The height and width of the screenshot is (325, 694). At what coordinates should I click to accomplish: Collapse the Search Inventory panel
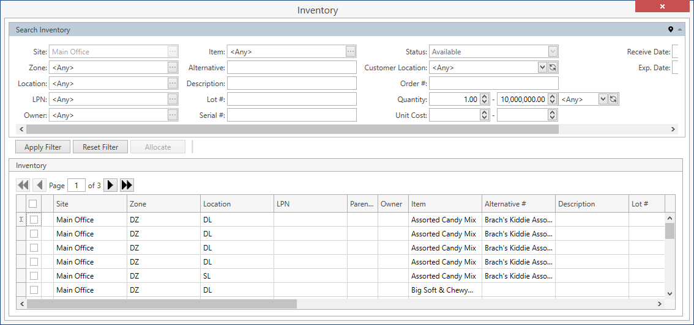[679, 29]
